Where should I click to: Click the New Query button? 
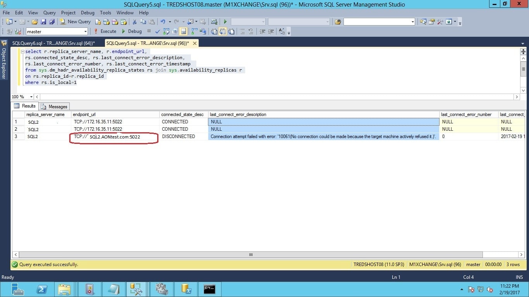click(75, 22)
